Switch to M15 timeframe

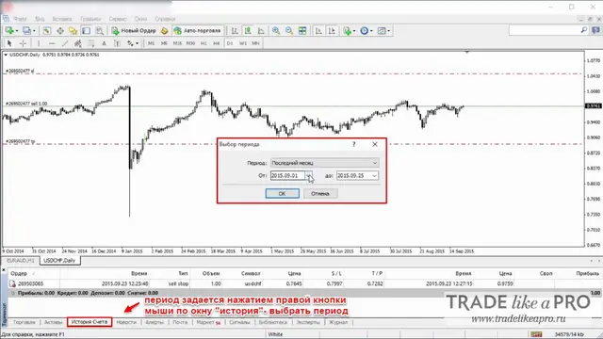177,43
